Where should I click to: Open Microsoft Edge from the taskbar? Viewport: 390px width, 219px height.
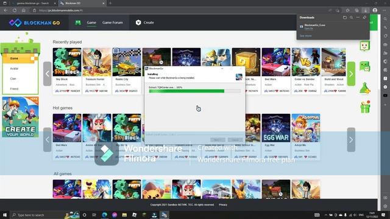(x=104, y=215)
